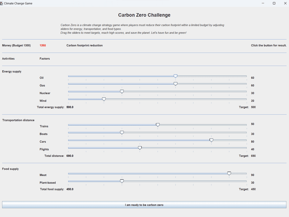Select the Boats distance slider thumb
The image size is (289, 217).
coord(122,132)
